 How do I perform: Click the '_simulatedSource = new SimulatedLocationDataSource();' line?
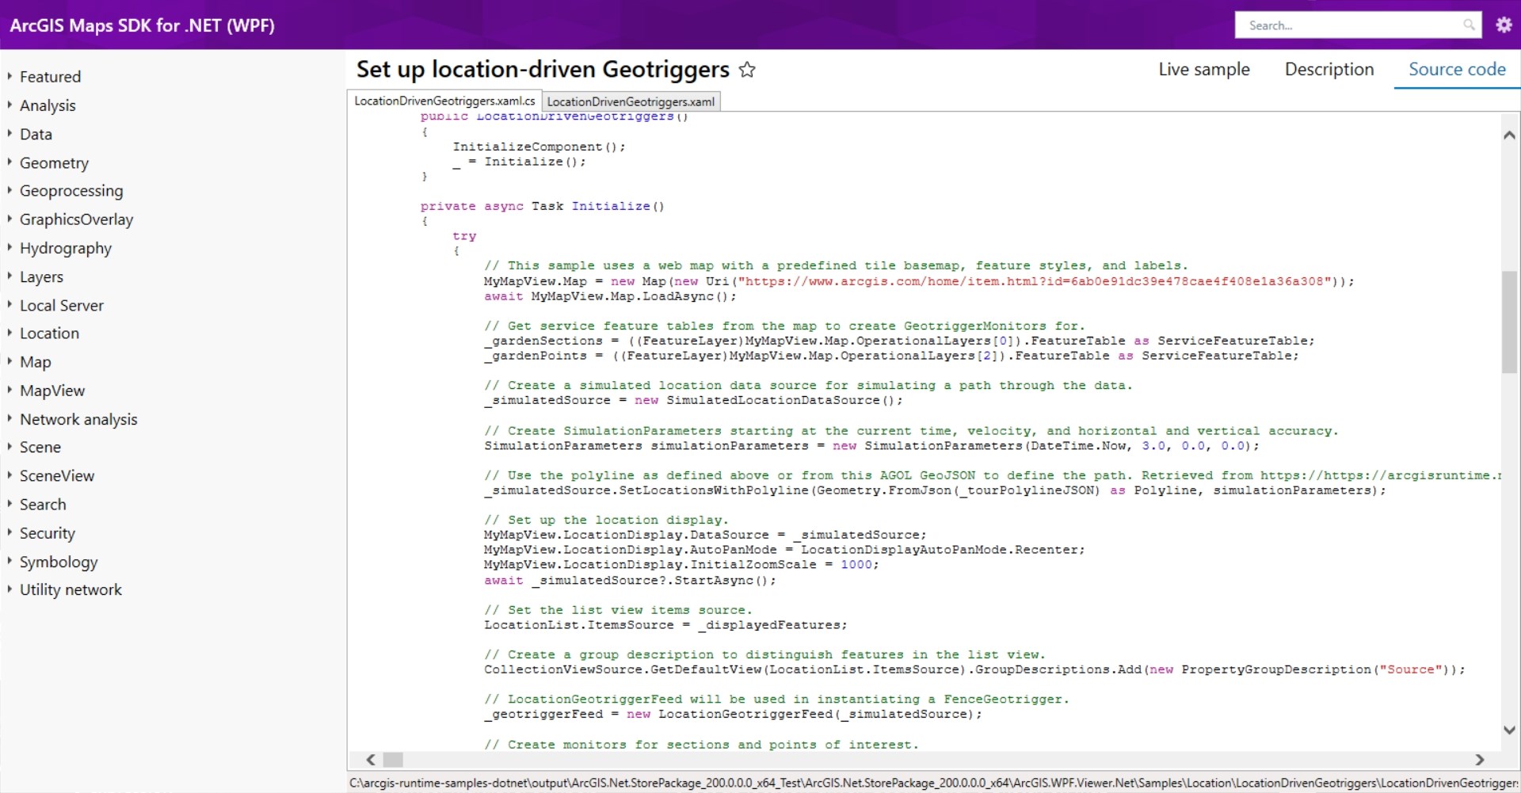[693, 401]
